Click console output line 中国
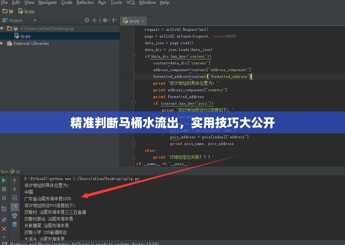 29,192
